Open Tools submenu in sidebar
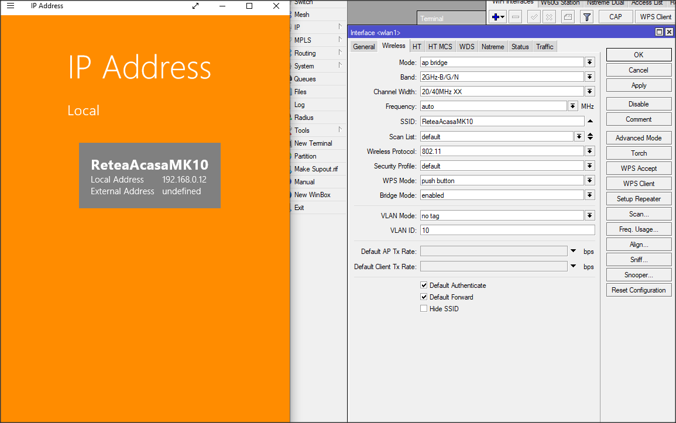The height and width of the screenshot is (423, 676). tap(318, 130)
